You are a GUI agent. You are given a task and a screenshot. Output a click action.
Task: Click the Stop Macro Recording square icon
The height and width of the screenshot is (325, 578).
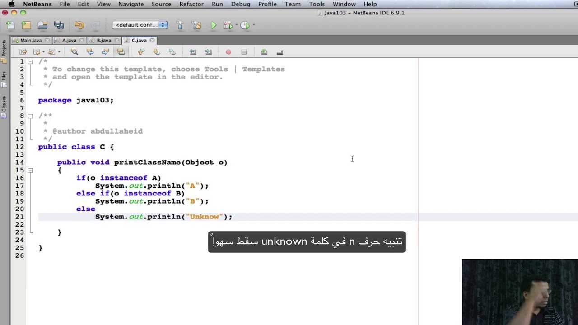(x=244, y=52)
